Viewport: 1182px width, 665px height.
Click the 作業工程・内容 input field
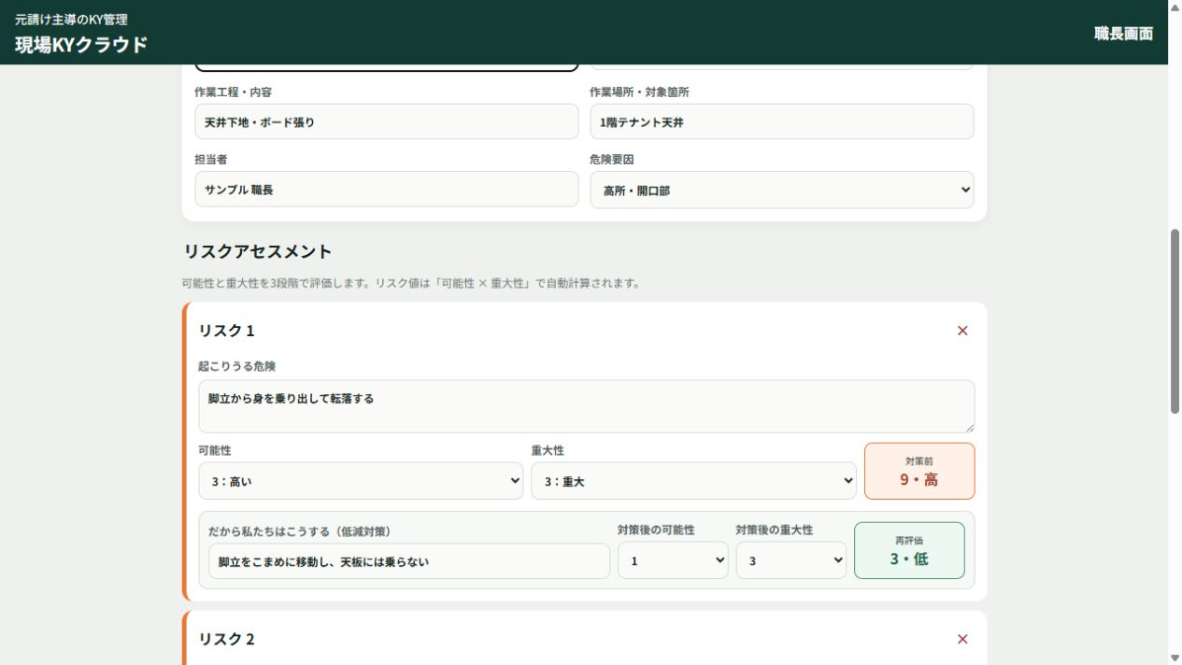[387, 121]
